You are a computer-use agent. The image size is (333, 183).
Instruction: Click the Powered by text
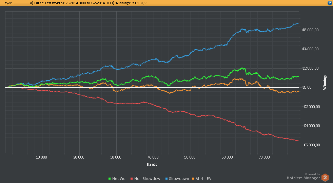[312, 174]
